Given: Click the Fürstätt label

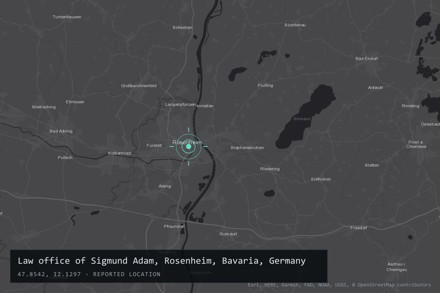Looking at the screenshot, I should [154, 145].
